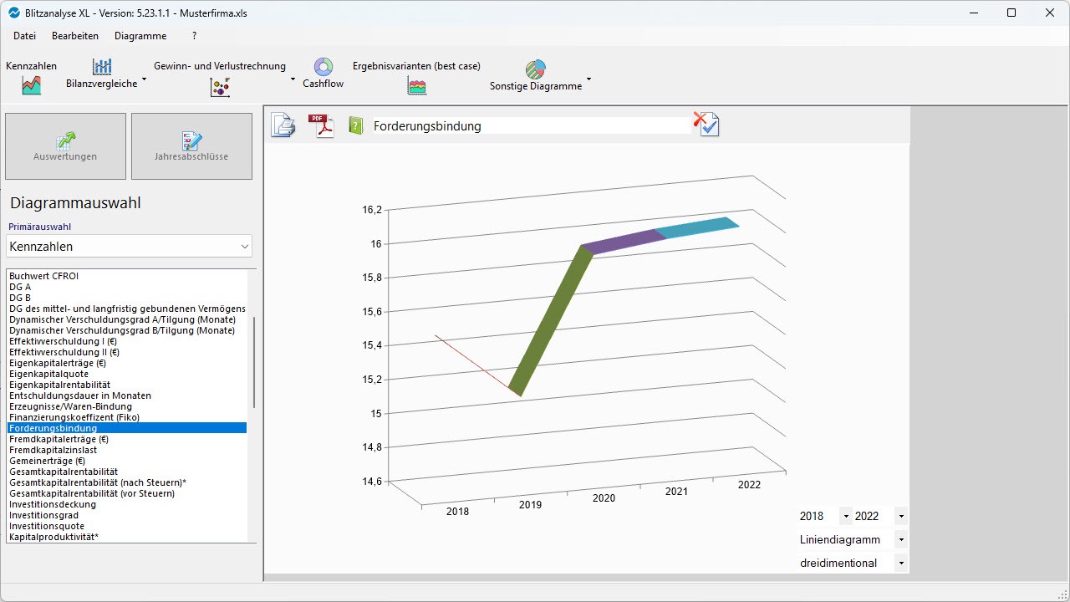1070x602 pixels.
Task: Open the ? help menu
Action: point(194,36)
